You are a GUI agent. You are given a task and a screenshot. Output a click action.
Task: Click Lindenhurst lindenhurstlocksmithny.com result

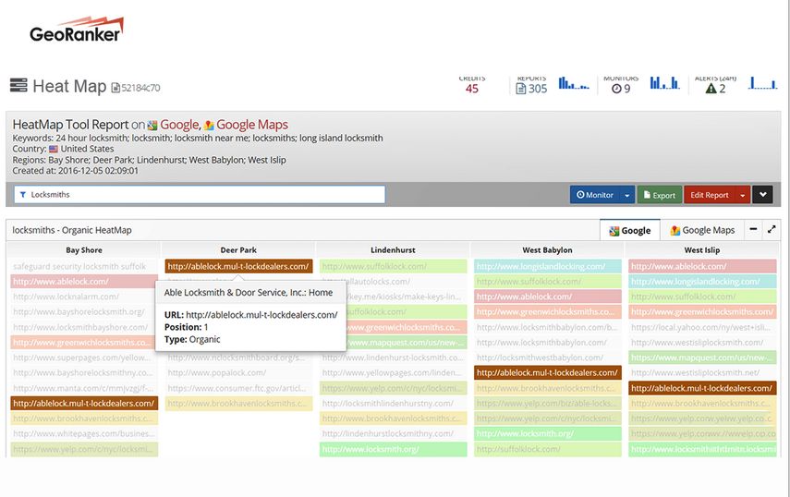pyautogui.click(x=393, y=433)
